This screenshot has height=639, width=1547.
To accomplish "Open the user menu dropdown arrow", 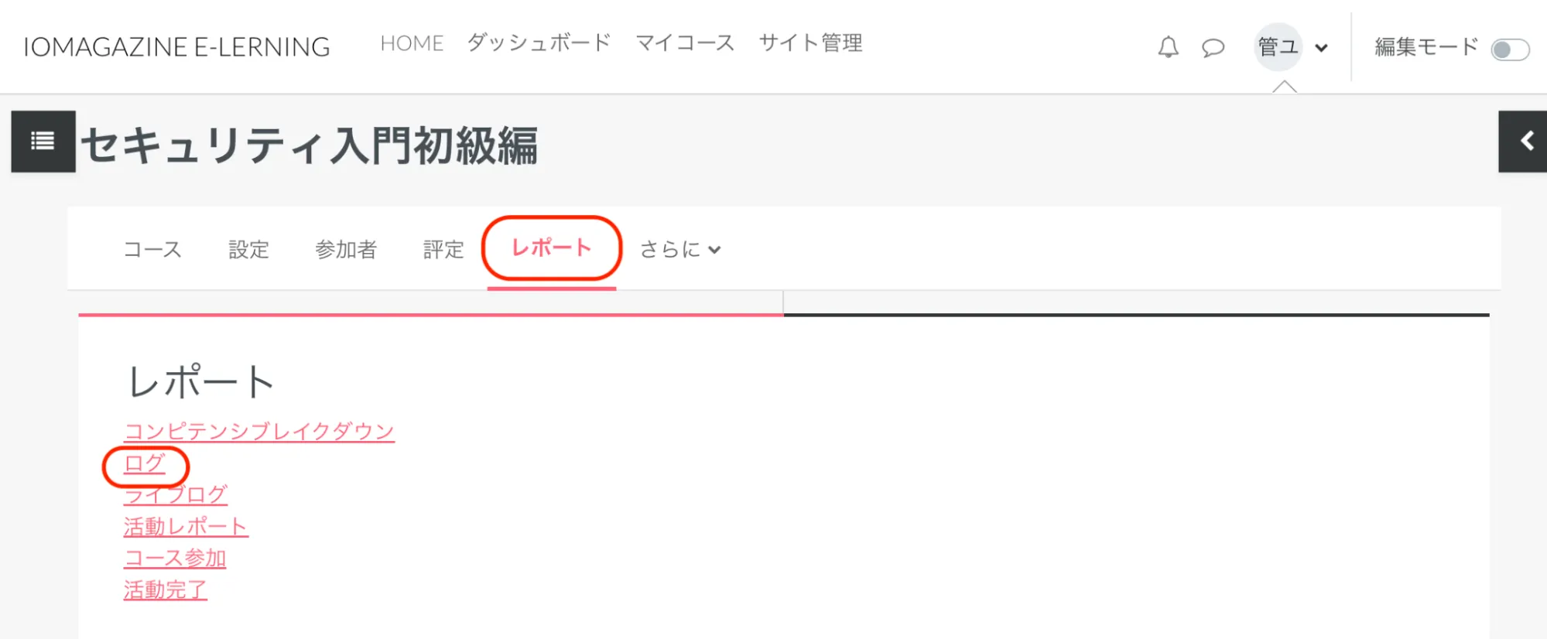I will coord(1322,48).
